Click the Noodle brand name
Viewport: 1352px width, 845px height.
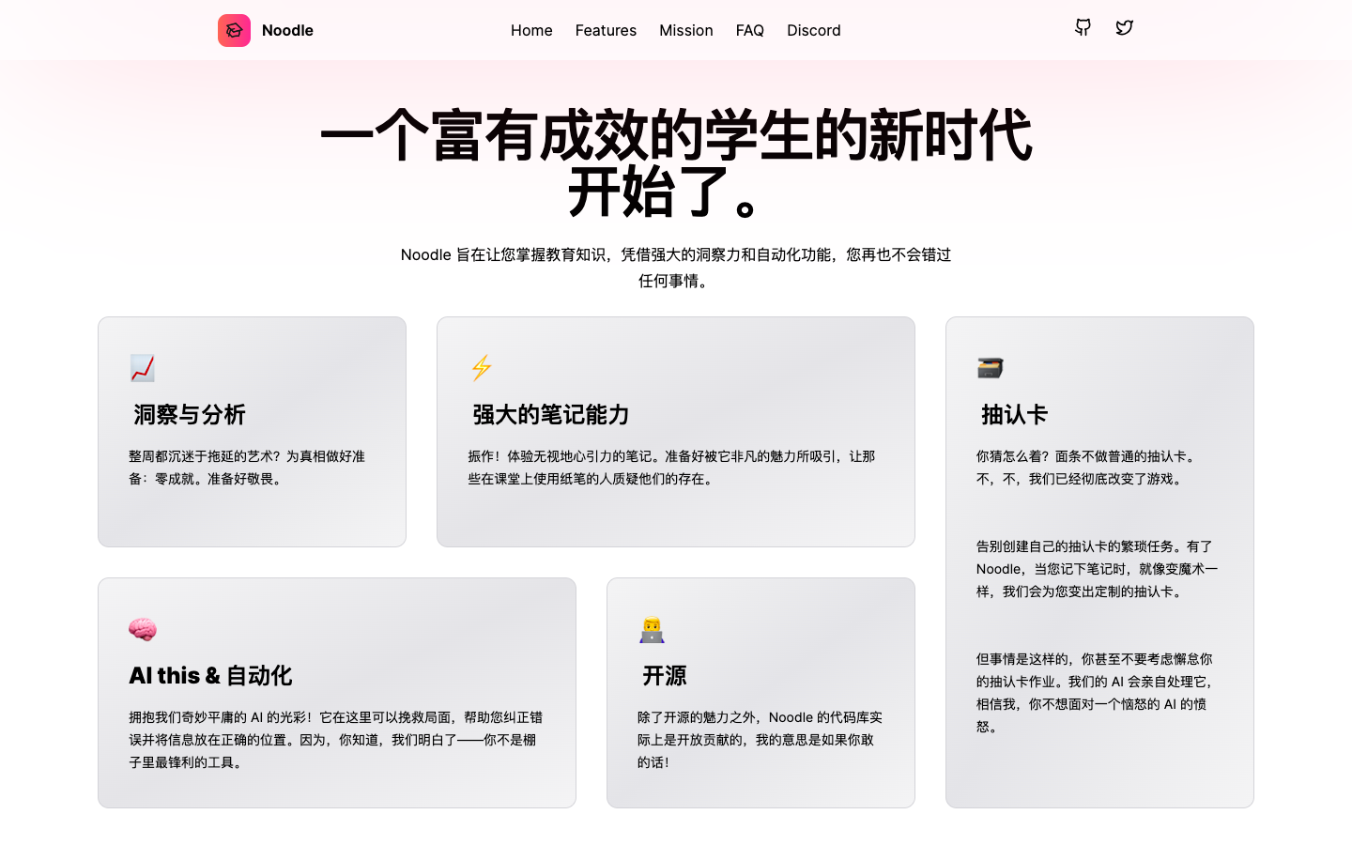click(287, 30)
